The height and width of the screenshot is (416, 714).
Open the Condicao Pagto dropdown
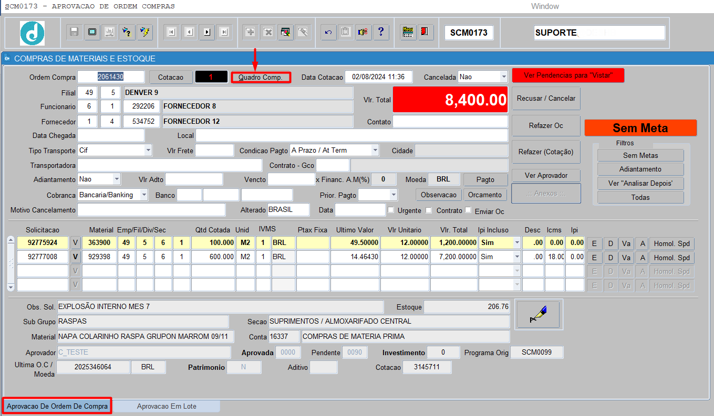(375, 151)
